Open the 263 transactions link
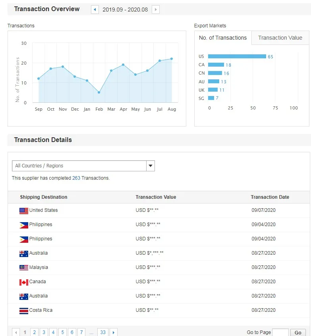 point(76,178)
